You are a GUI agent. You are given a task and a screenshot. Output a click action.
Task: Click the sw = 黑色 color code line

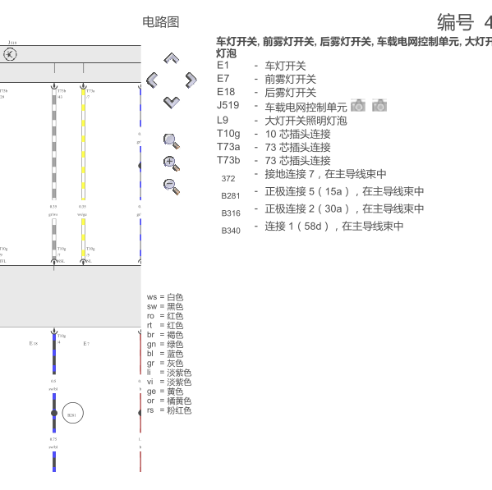[x=165, y=306]
